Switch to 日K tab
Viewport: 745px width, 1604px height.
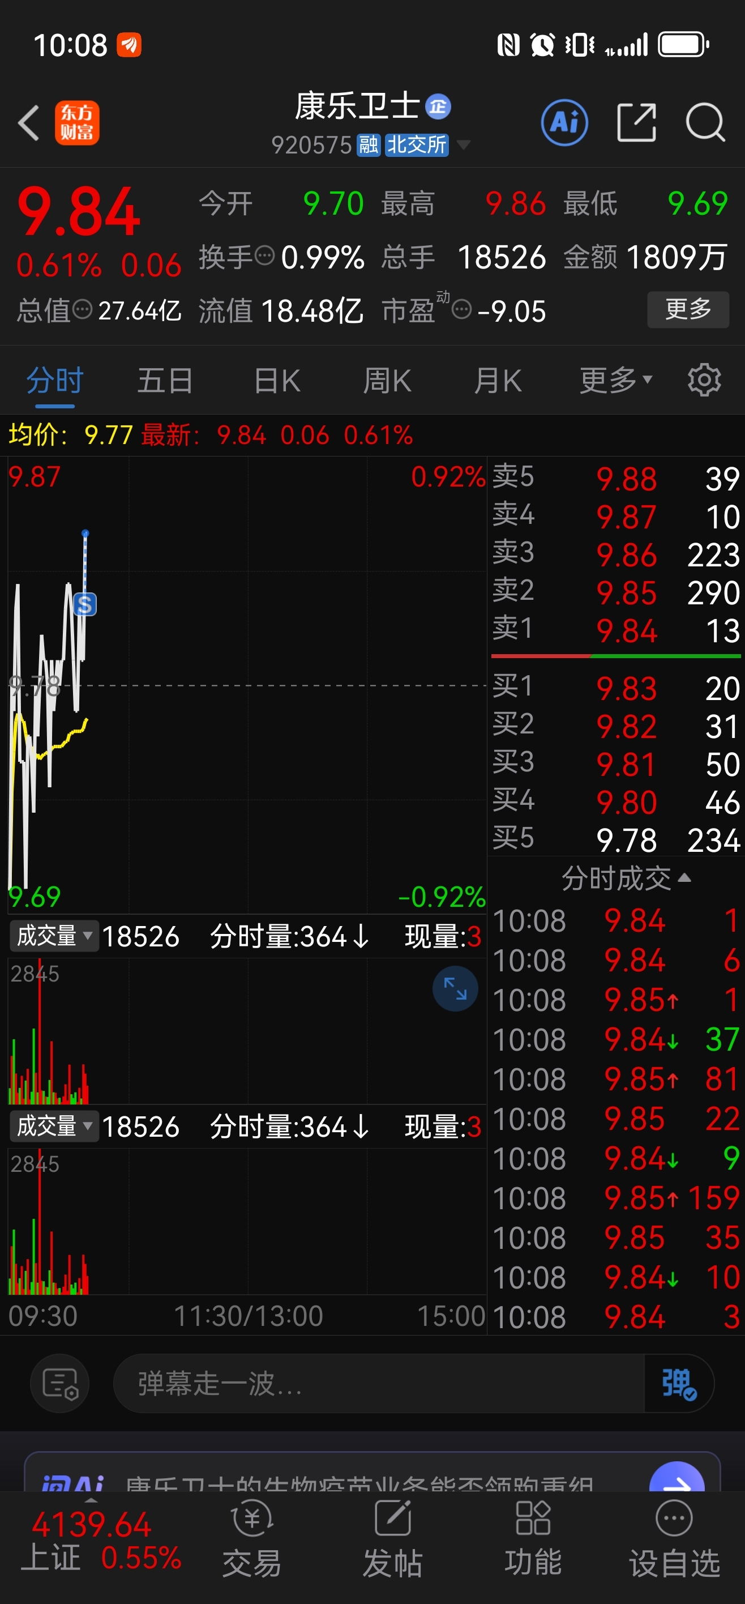point(277,380)
